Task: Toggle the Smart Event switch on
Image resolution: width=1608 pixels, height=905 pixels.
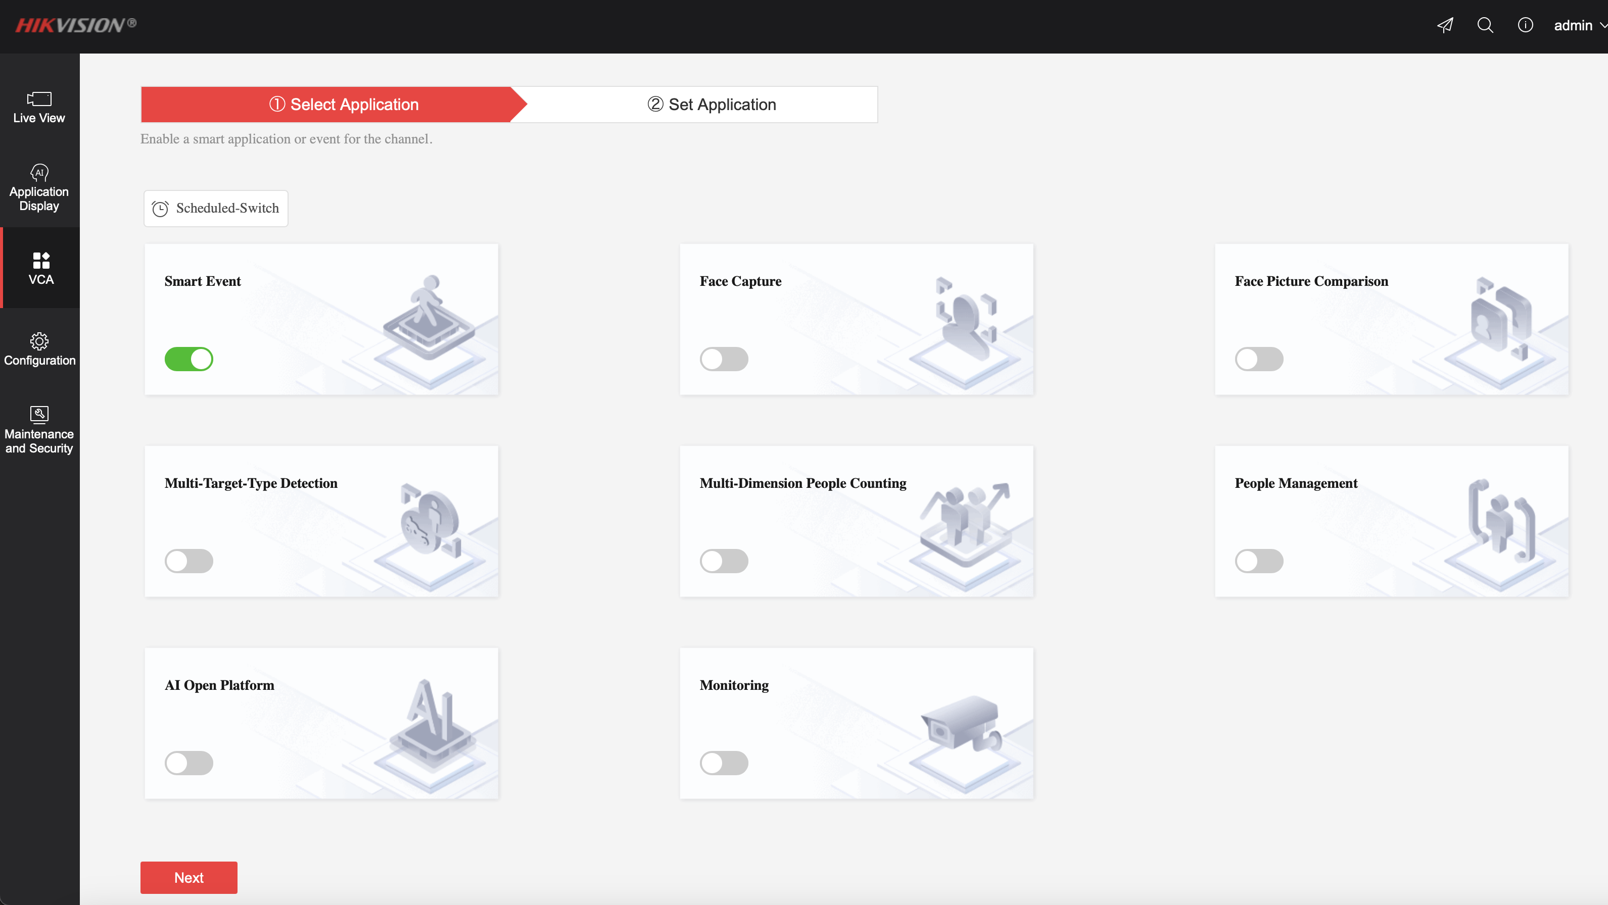Action: (188, 359)
